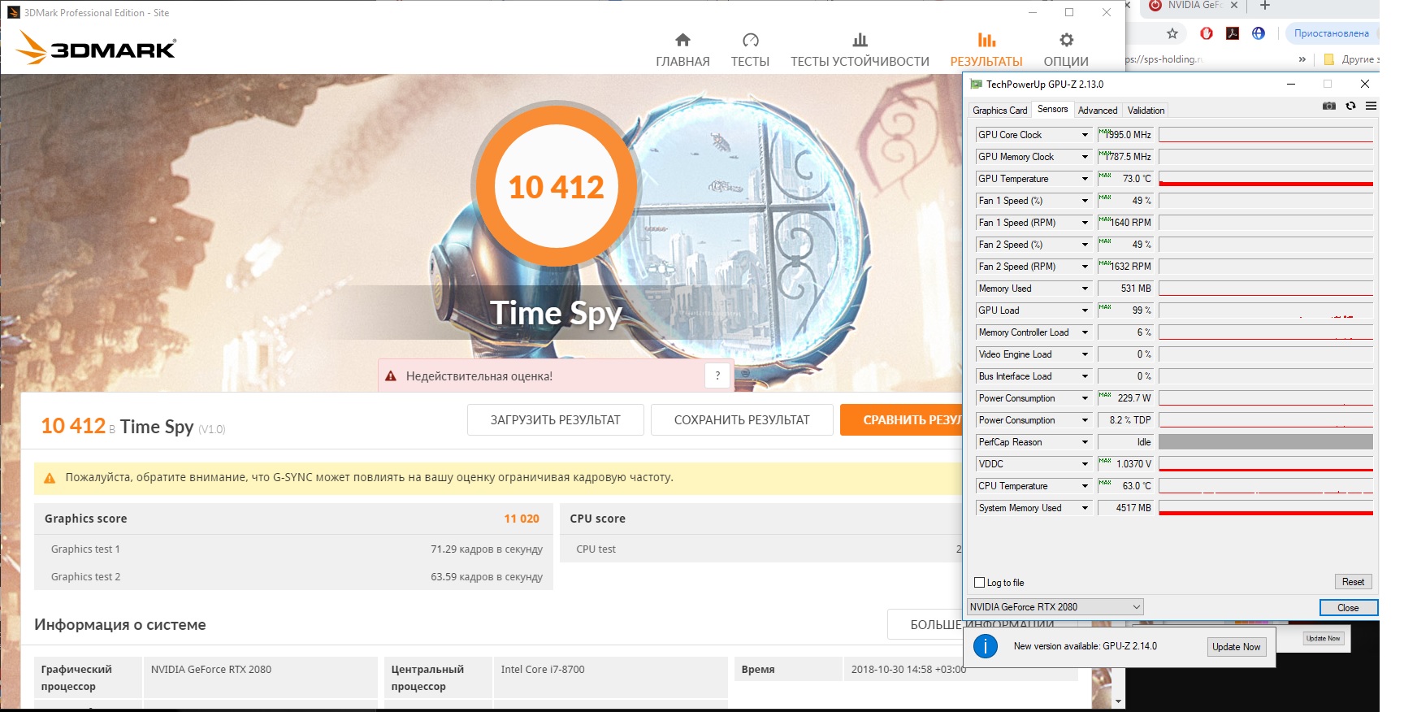Open the Другие bookmarks folder
The image size is (1417, 712).
point(1351,59)
